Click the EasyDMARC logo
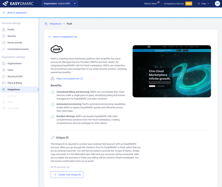Screen dimensions: 222x187 pyautogui.click(x=18, y=4)
